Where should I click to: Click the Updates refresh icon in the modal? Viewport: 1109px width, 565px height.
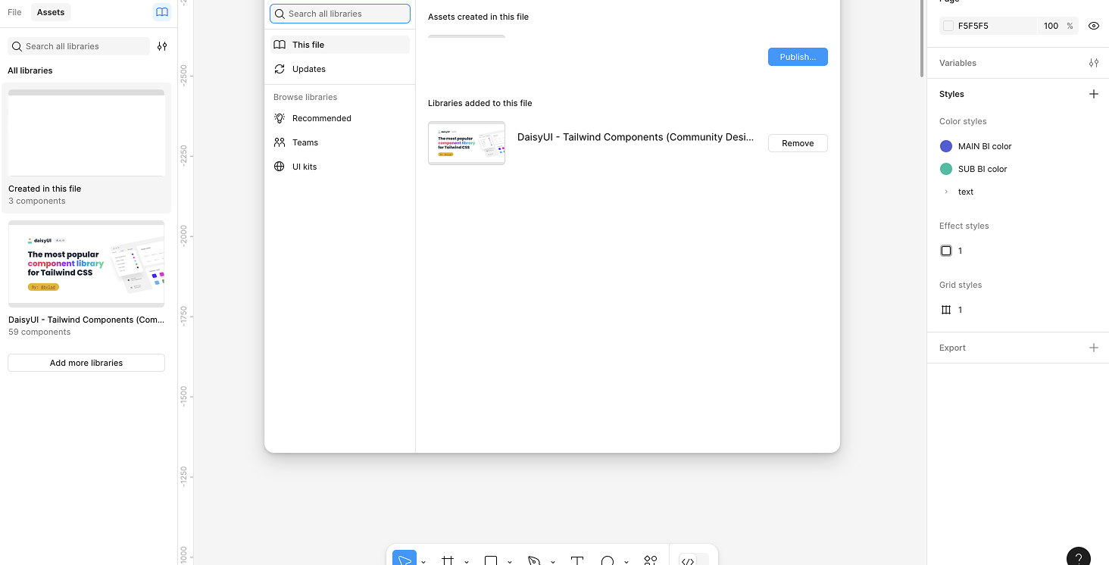point(280,69)
